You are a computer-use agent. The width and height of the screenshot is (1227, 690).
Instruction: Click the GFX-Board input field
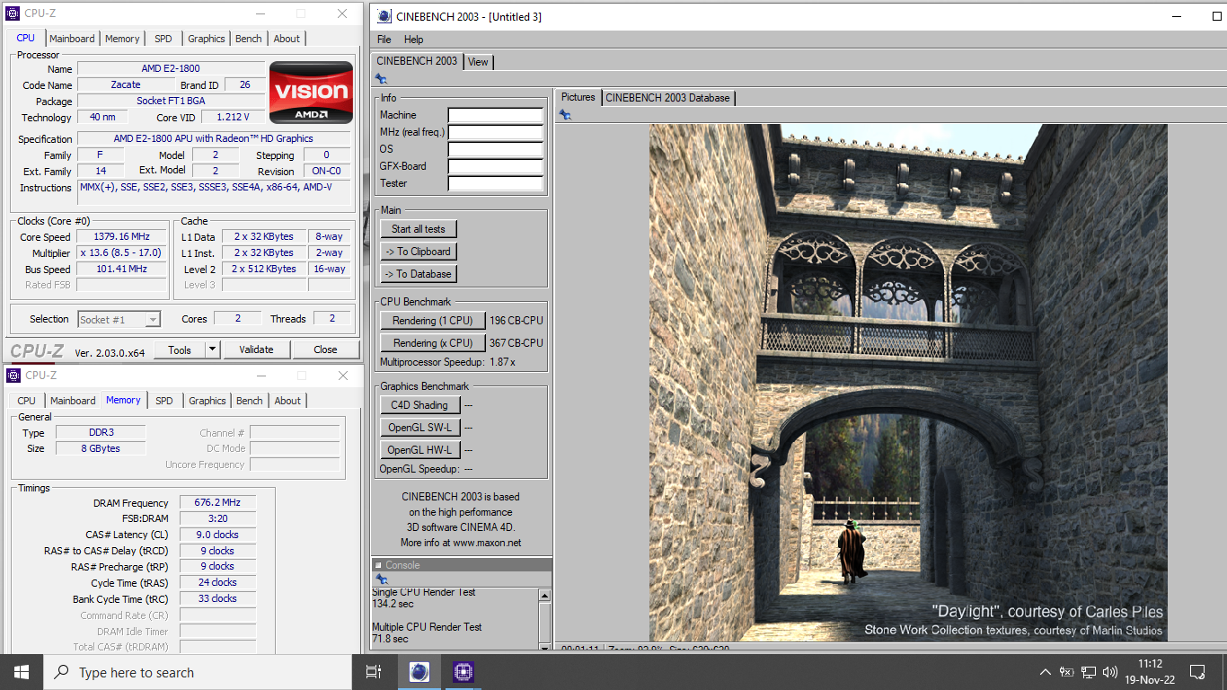[496, 166]
